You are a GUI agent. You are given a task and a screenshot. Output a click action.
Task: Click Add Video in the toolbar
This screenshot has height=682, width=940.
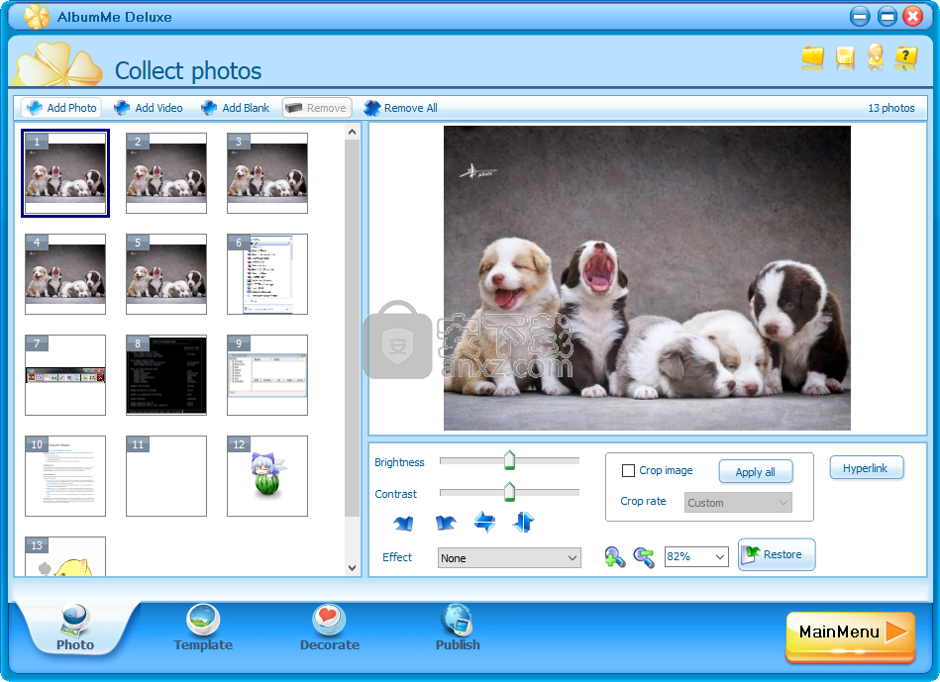click(x=148, y=108)
